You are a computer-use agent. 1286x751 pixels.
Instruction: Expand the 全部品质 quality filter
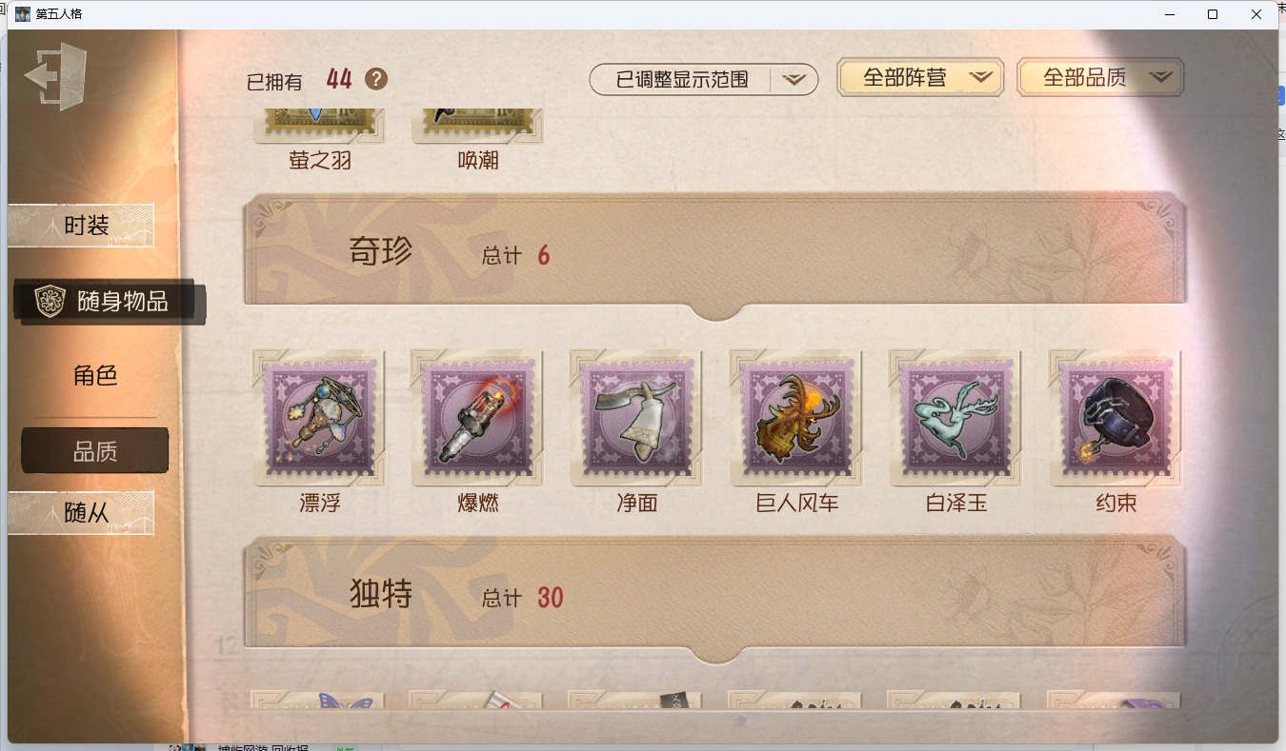click(1100, 78)
